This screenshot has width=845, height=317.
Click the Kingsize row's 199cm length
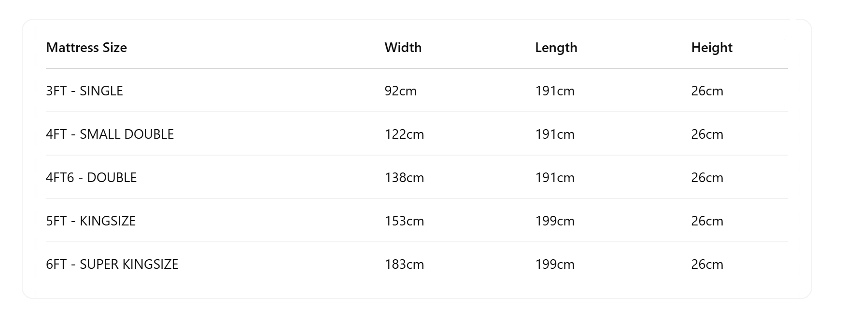pyautogui.click(x=555, y=221)
